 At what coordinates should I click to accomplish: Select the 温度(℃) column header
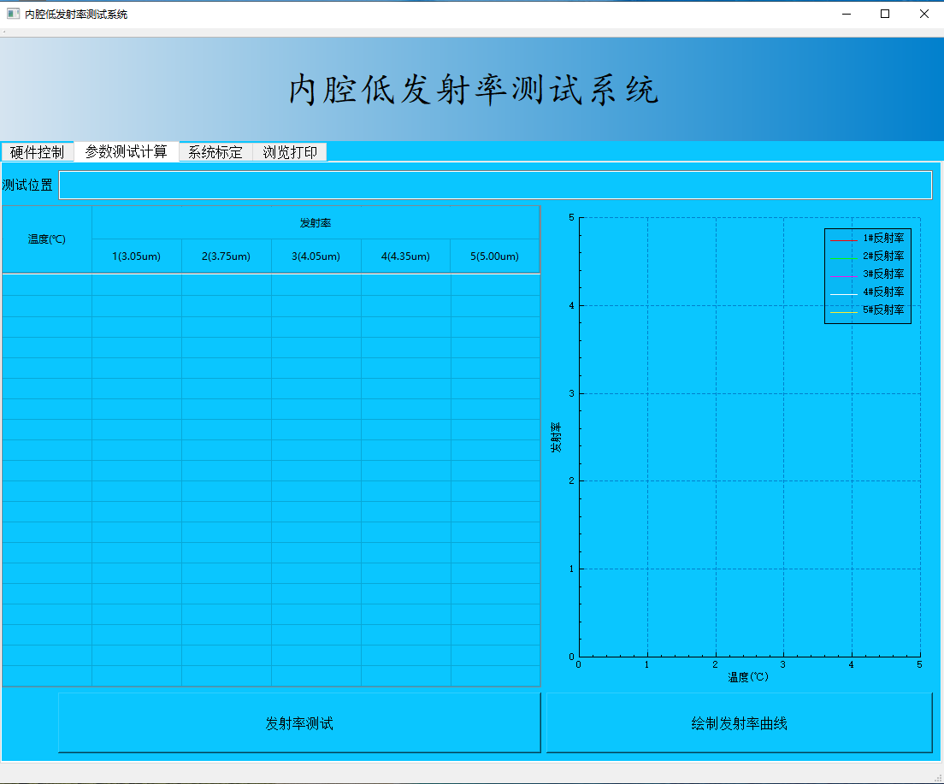(x=47, y=239)
